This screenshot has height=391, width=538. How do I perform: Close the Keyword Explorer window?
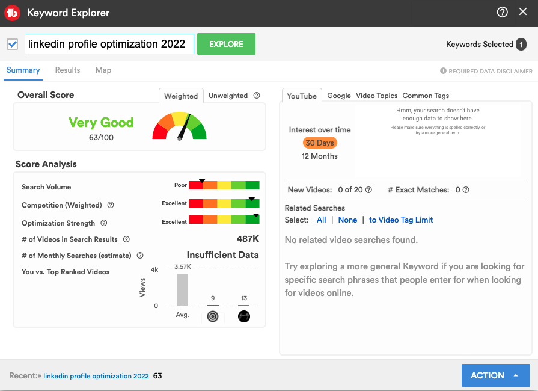[523, 12]
